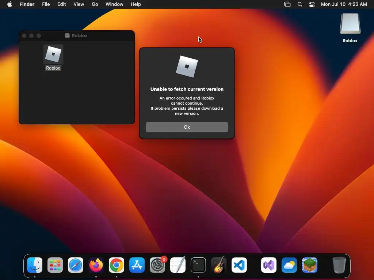This screenshot has height=280, width=374.
Task: Open Launchpad from the Dock
Action: coord(55,265)
